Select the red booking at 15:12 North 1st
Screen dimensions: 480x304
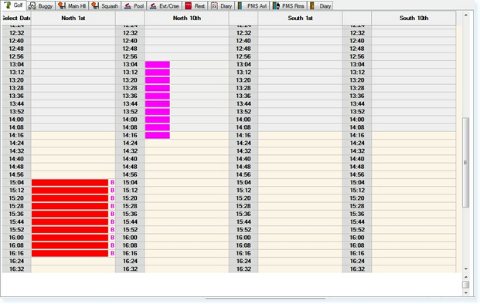coord(70,191)
